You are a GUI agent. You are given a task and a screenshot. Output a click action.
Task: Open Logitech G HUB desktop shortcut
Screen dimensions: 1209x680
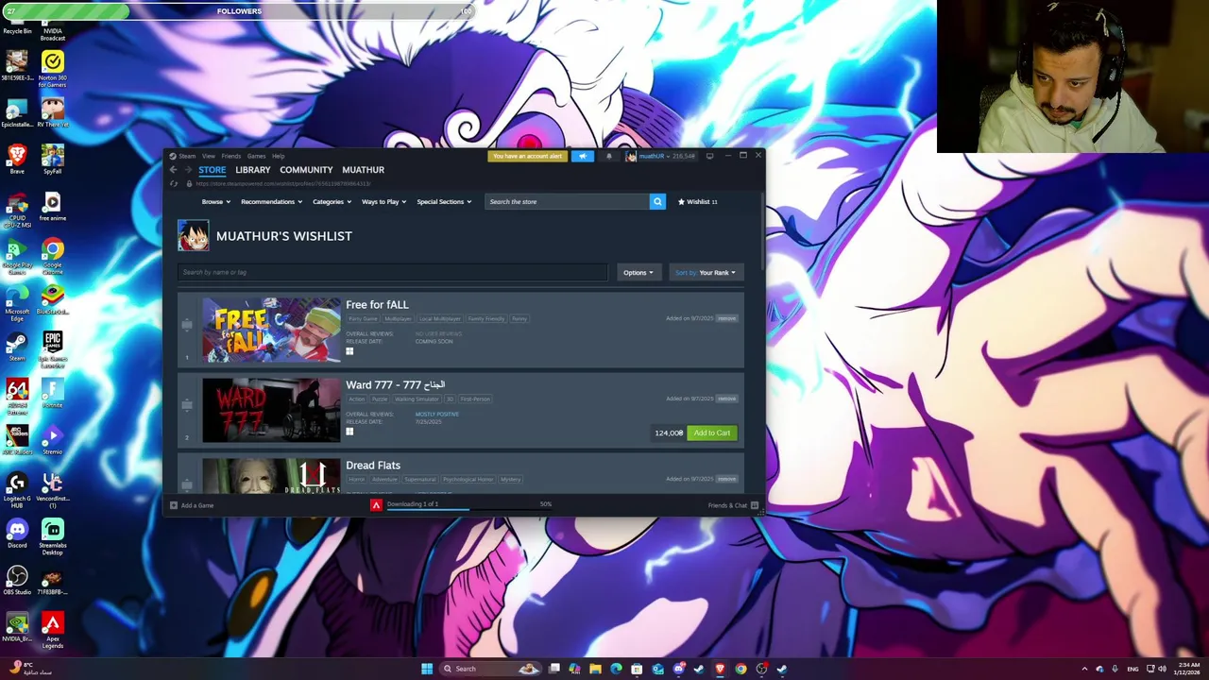(17, 489)
